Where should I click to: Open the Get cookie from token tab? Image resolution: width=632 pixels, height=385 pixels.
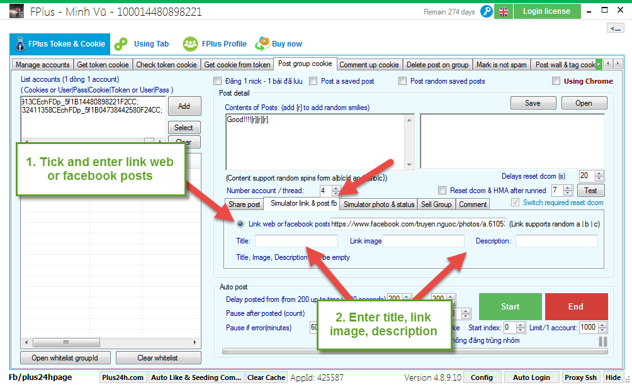(x=237, y=64)
